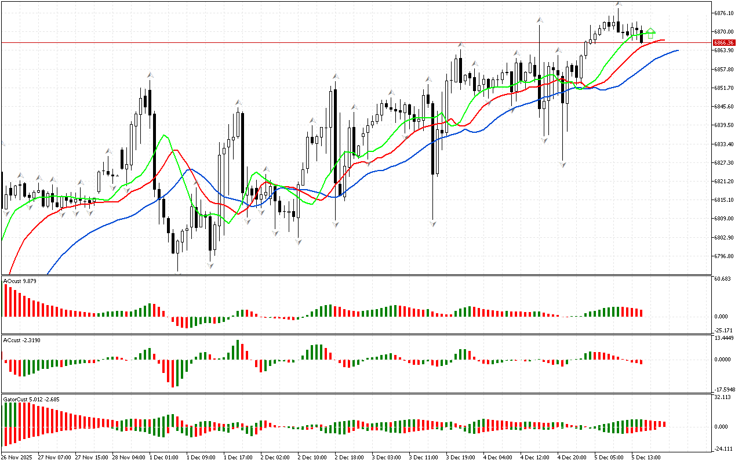Click the 3 Dec 19:00 time axis label
Screen dimensions: 742x464
[461, 457]
